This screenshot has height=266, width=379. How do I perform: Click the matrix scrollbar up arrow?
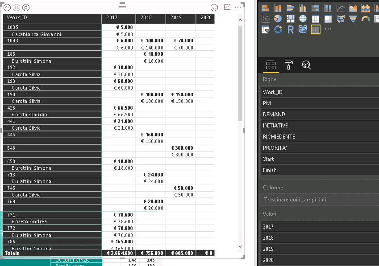(x=240, y=20)
